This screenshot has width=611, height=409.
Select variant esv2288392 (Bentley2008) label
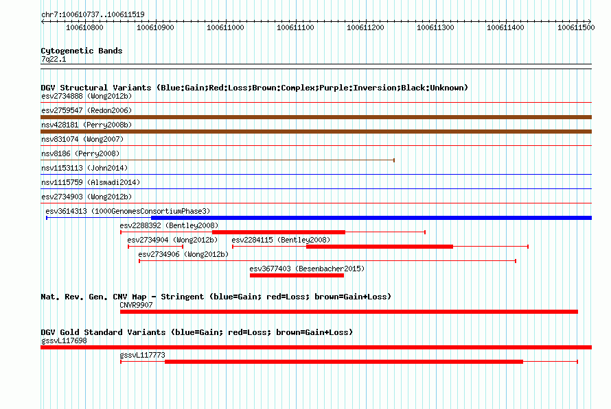[169, 225]
